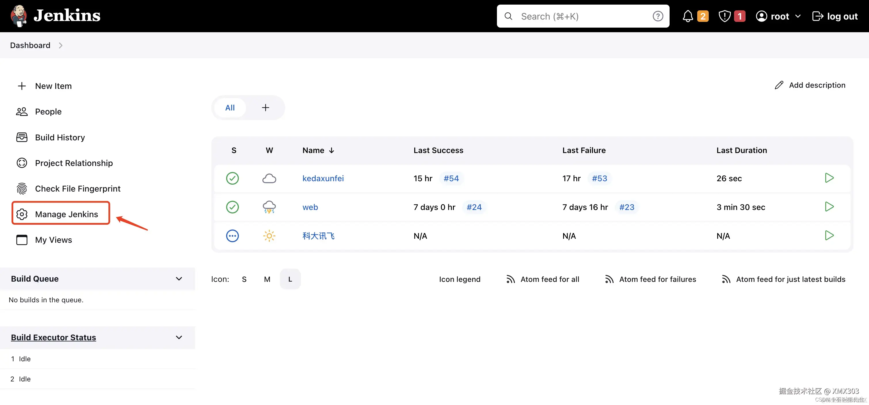Image resolution: width=869 pixels, height=405 pixels.
Task: Open the Check File Fingerprint icon
Action: [x=22, y=188]
